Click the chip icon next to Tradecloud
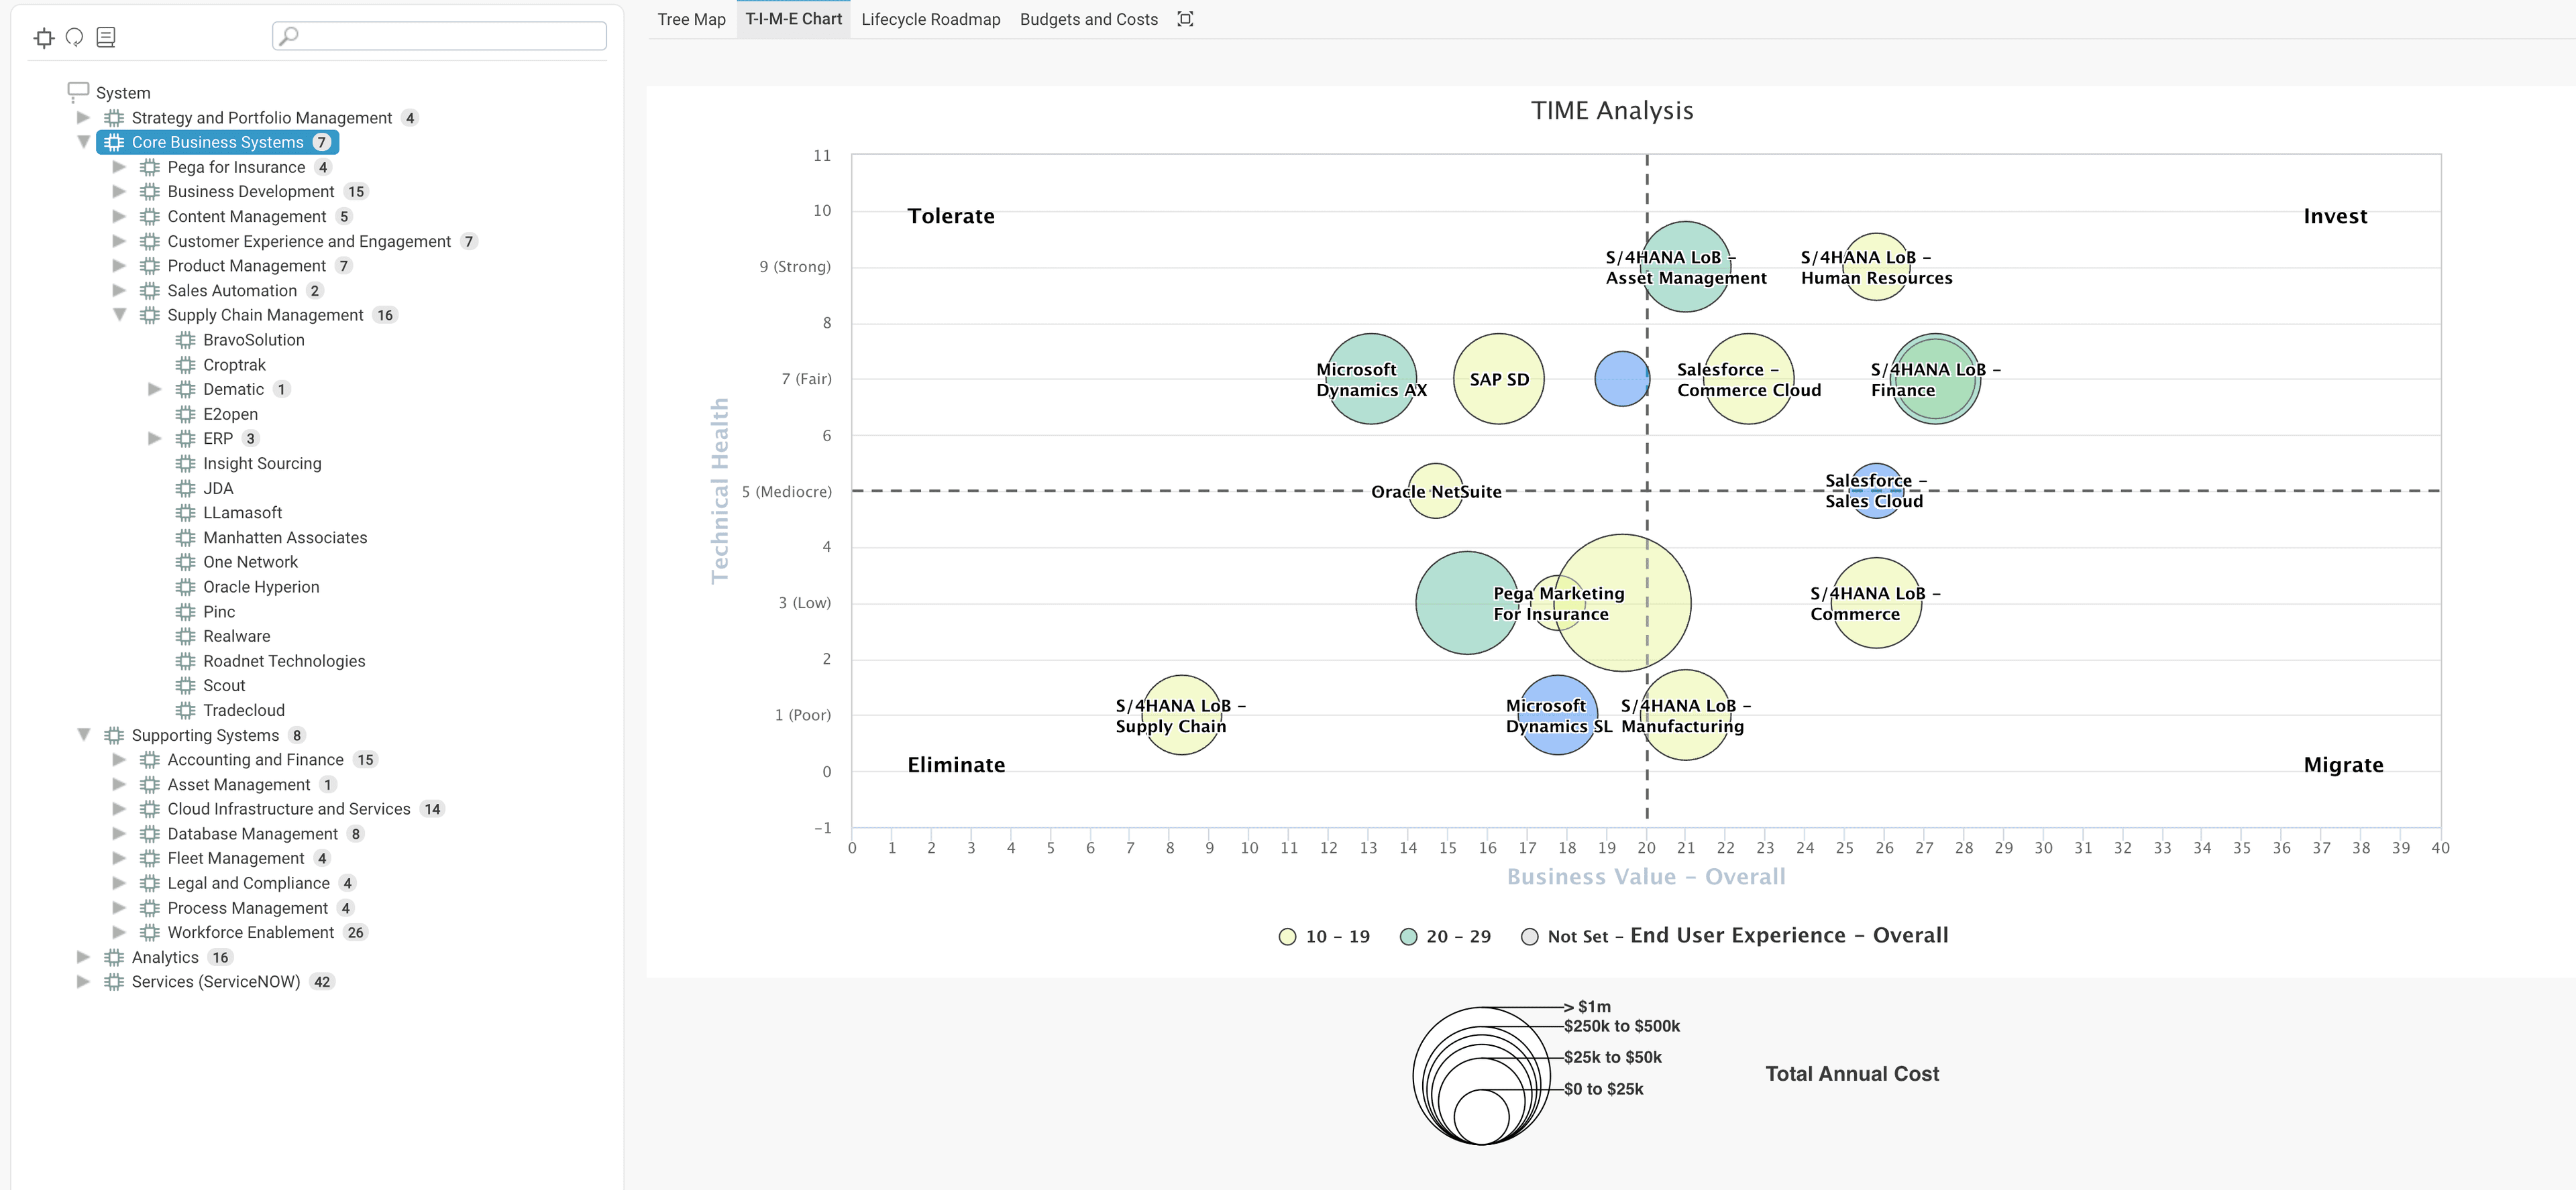The height and width of the screenshot is (1190, 2576). 186,711
